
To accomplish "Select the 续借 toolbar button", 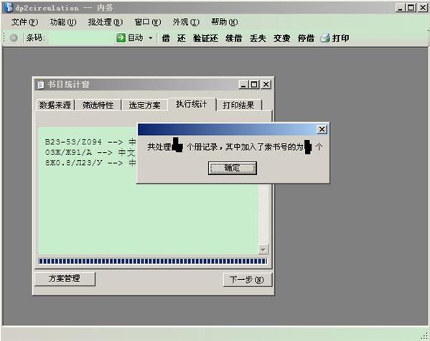I will point(234,38).
